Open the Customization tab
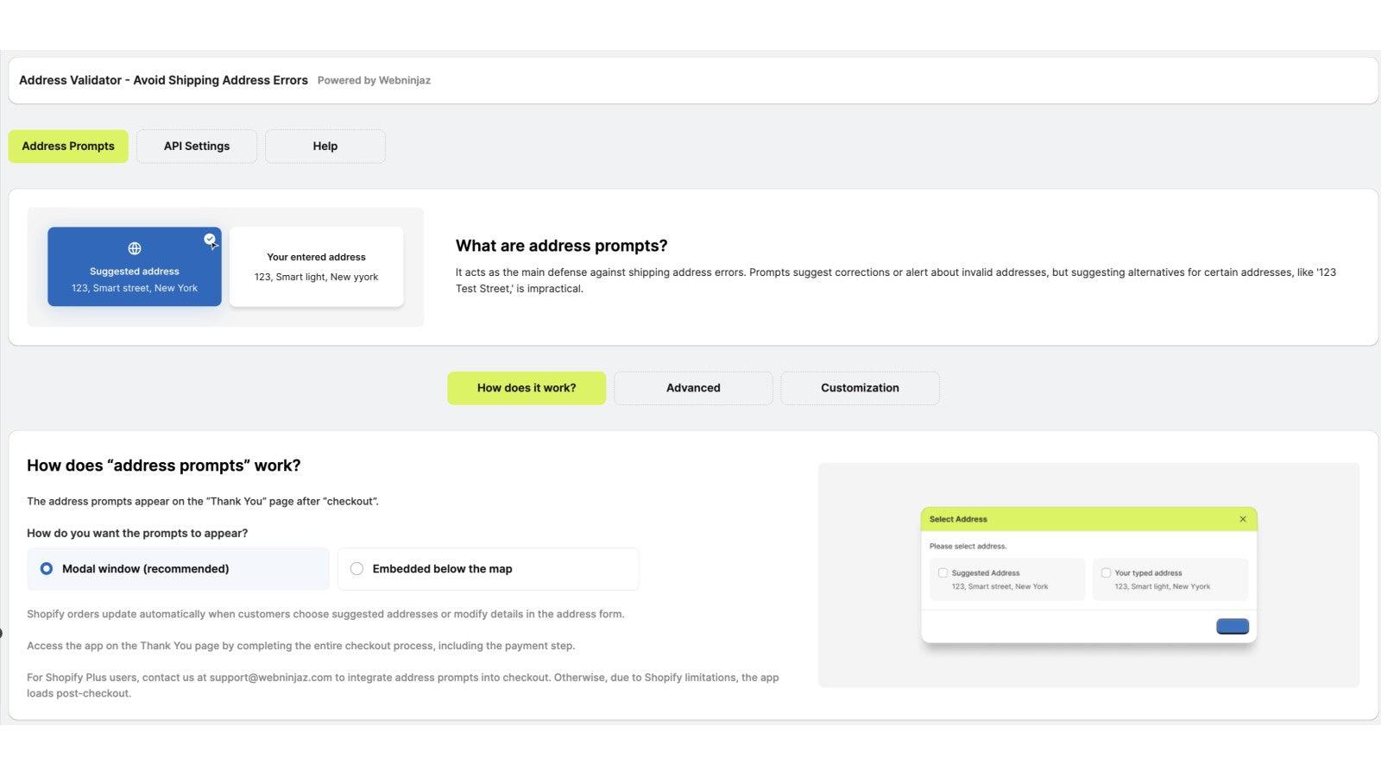This screenshot has width=1381, height=776. 860,388
